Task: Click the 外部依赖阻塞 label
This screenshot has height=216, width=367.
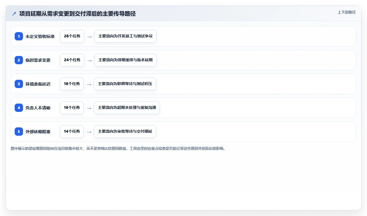Action: (x=38, y=132)
